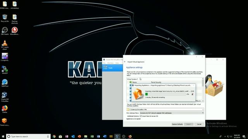Open the MAC Address Policy dropdown
Viewport: 248px width, 139px height.
click(172, 113)
